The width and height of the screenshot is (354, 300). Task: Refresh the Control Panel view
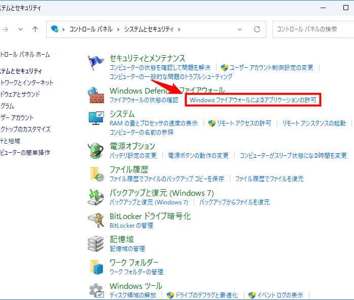(257, 29)
